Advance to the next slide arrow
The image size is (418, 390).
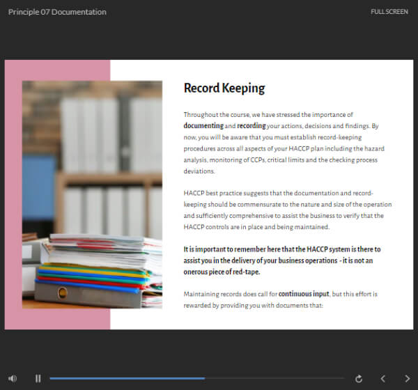(x=407, y=378)
